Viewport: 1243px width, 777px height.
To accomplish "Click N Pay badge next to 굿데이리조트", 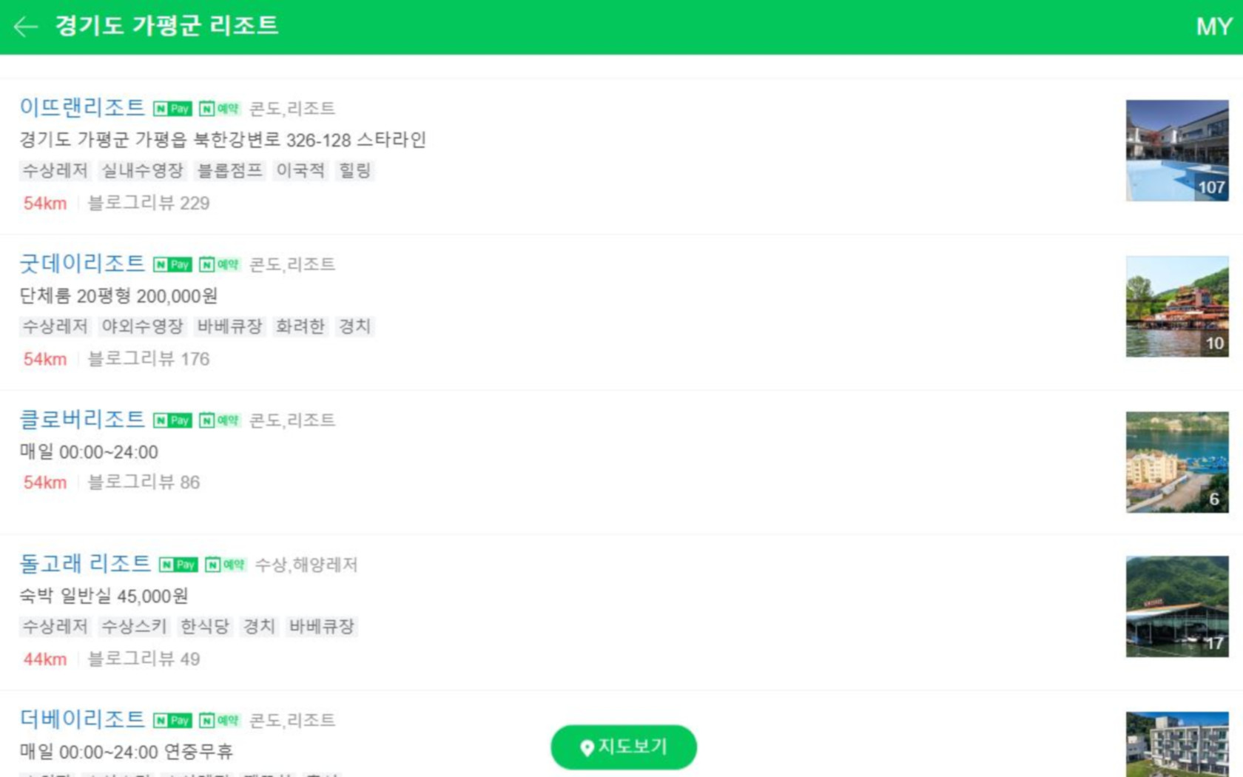I will [172, 264].
